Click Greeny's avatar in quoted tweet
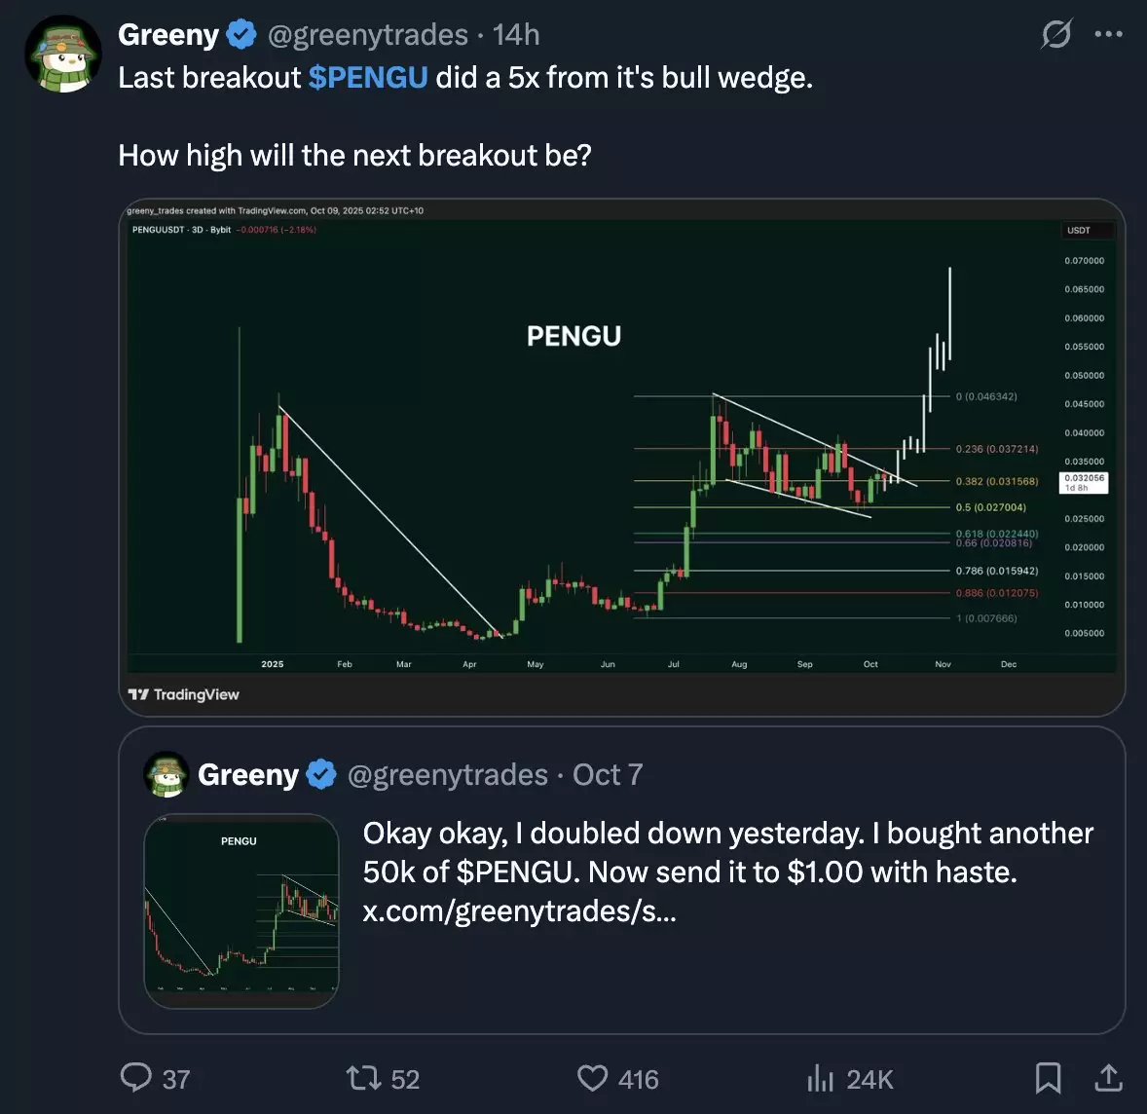 pos(166,775)
